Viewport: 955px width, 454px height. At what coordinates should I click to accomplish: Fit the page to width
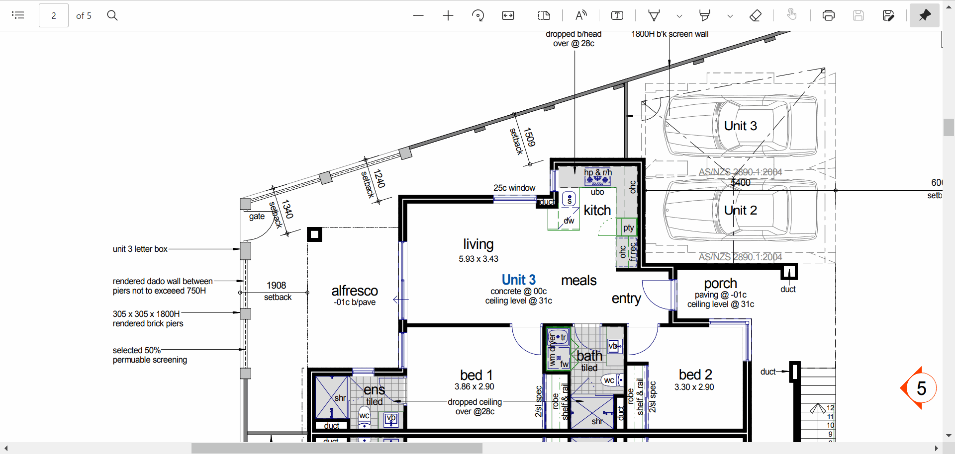(x=508, y=15)
